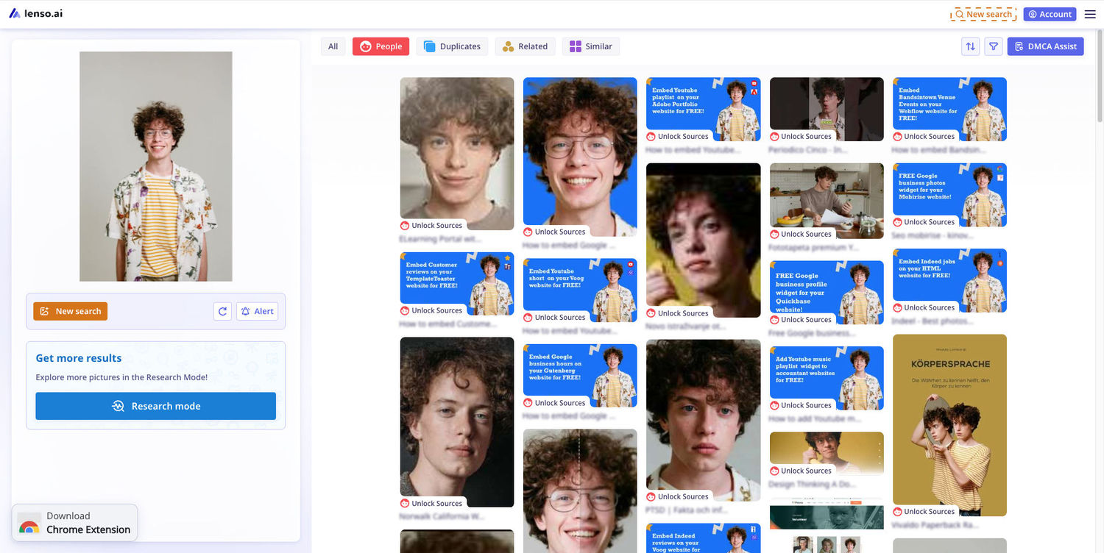Open the Youtube music playlist accountant banner

pos(827,378)
